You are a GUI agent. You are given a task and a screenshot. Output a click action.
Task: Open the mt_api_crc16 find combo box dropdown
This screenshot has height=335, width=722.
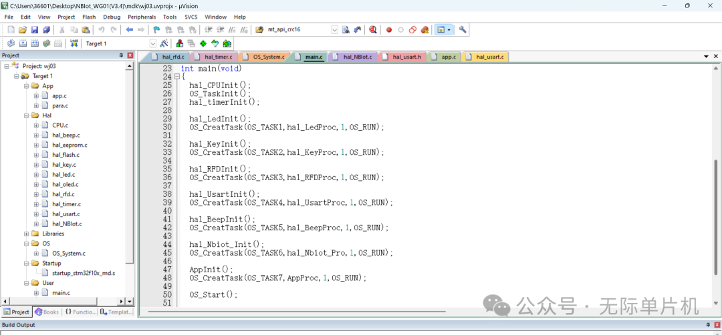coord(334,30)
